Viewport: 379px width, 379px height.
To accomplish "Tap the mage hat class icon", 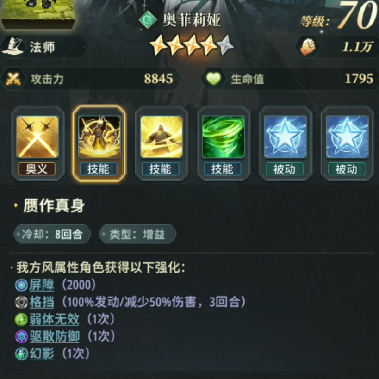I will [x=12, y=46].
